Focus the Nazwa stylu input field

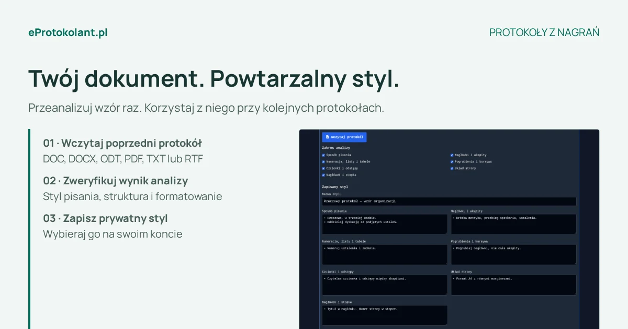pyautogui.click(x=449, y=201)
